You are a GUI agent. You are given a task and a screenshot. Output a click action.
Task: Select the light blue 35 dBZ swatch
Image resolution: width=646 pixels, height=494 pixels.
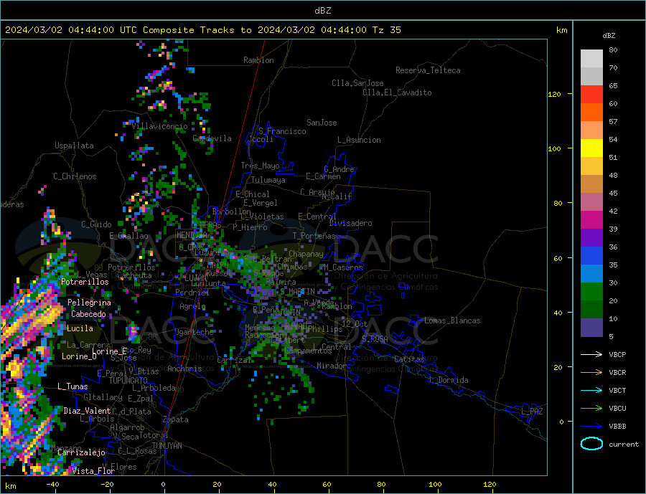[x=591, y=274]
